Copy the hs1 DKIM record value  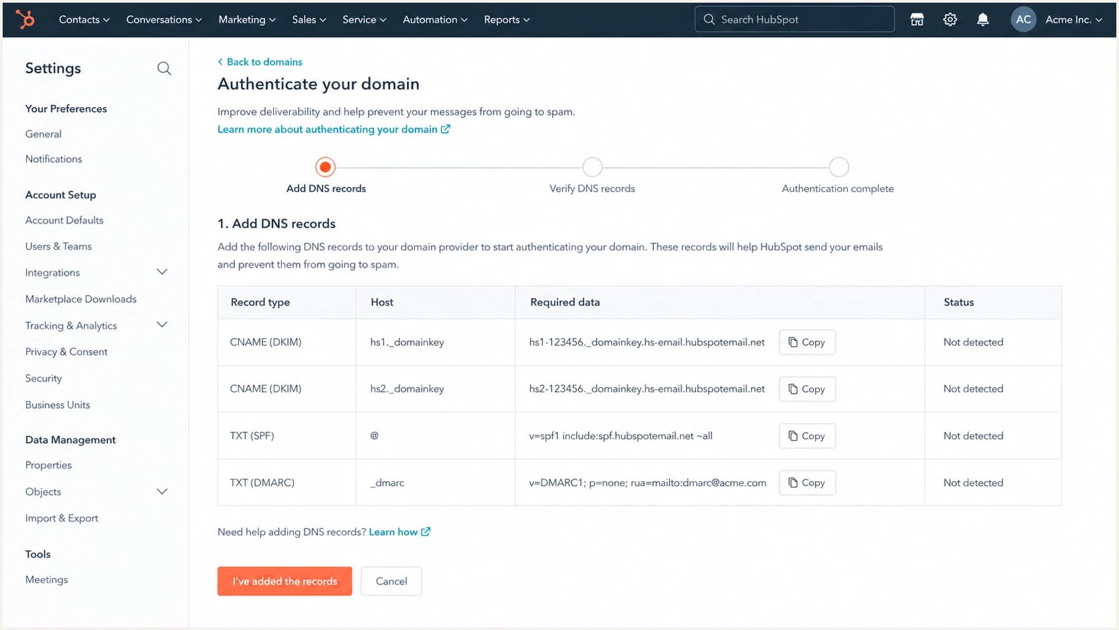point(807,342)
